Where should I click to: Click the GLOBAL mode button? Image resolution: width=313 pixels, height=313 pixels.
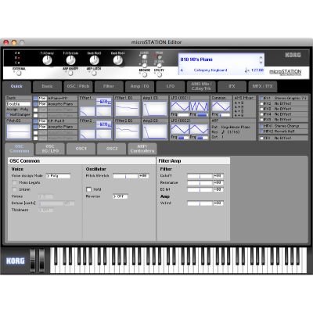coord(159,66)
